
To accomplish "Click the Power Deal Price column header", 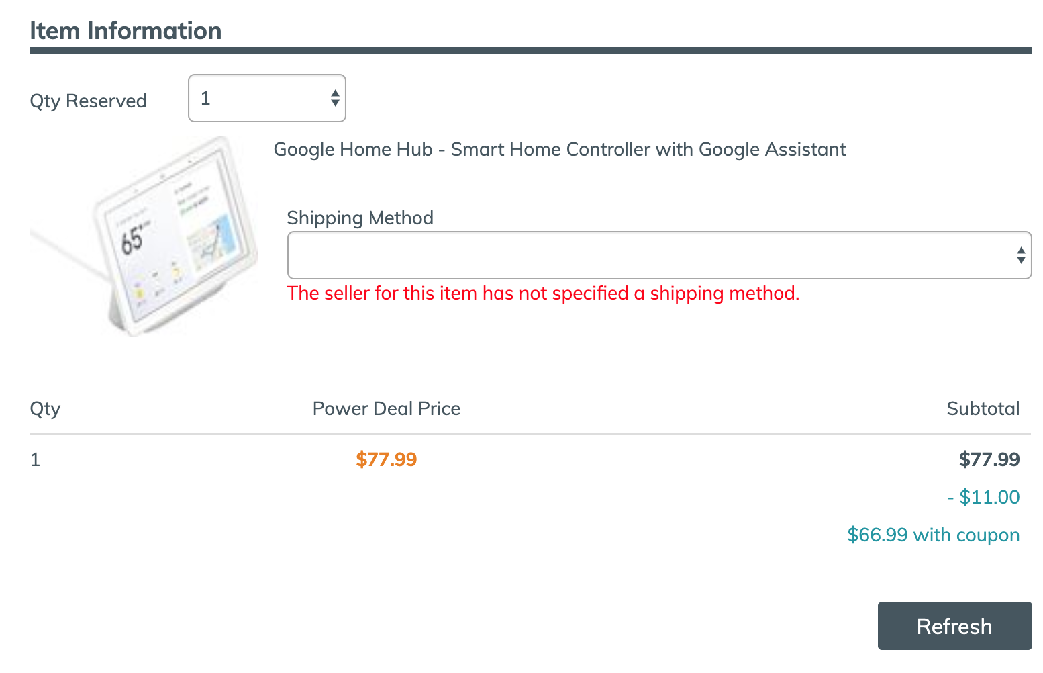I will [x=386, y=408].
